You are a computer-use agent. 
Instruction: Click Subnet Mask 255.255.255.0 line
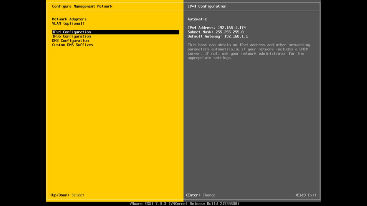[x=216, y=32]
